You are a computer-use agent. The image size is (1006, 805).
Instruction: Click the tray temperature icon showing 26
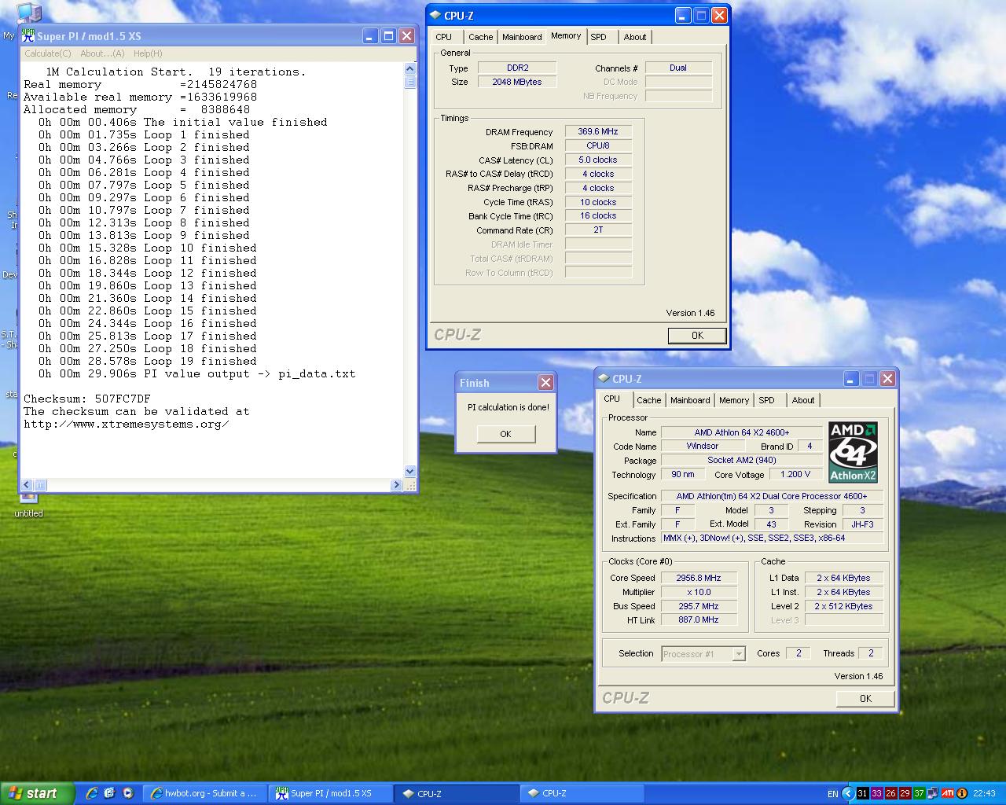[890, 794]
